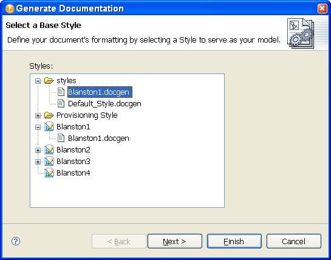This screenshot has height=260, width=331.
Task: Click the document icon under Blanston1 project
Action: coord(61,138)
